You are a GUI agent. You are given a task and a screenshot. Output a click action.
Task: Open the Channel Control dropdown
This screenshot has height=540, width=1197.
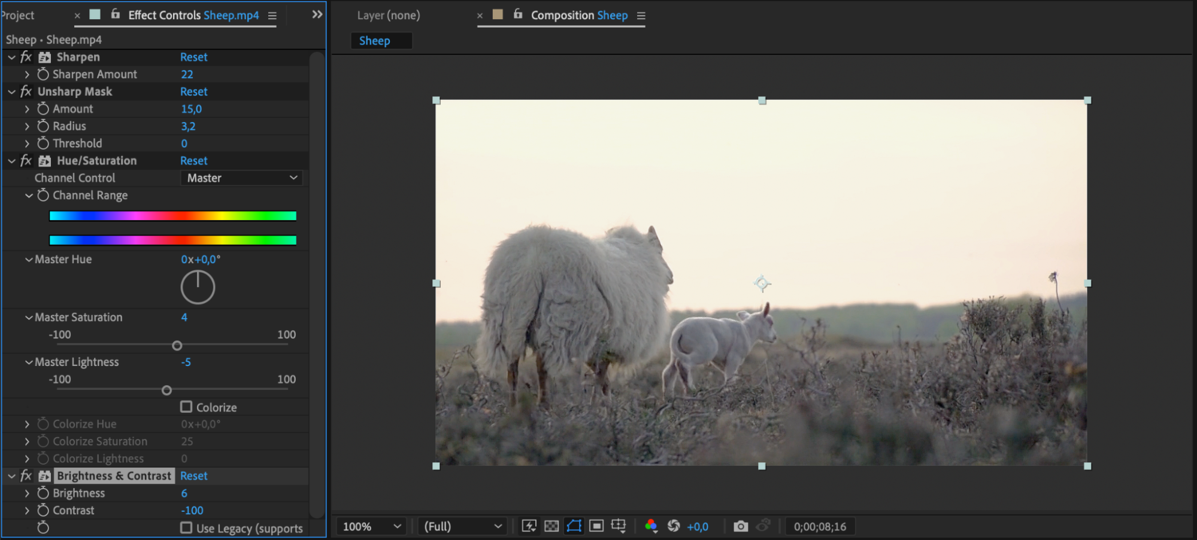(241, 178)
